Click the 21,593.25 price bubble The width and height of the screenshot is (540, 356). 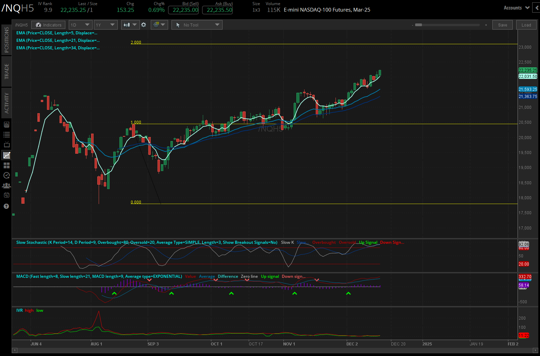tap(528, 89)
